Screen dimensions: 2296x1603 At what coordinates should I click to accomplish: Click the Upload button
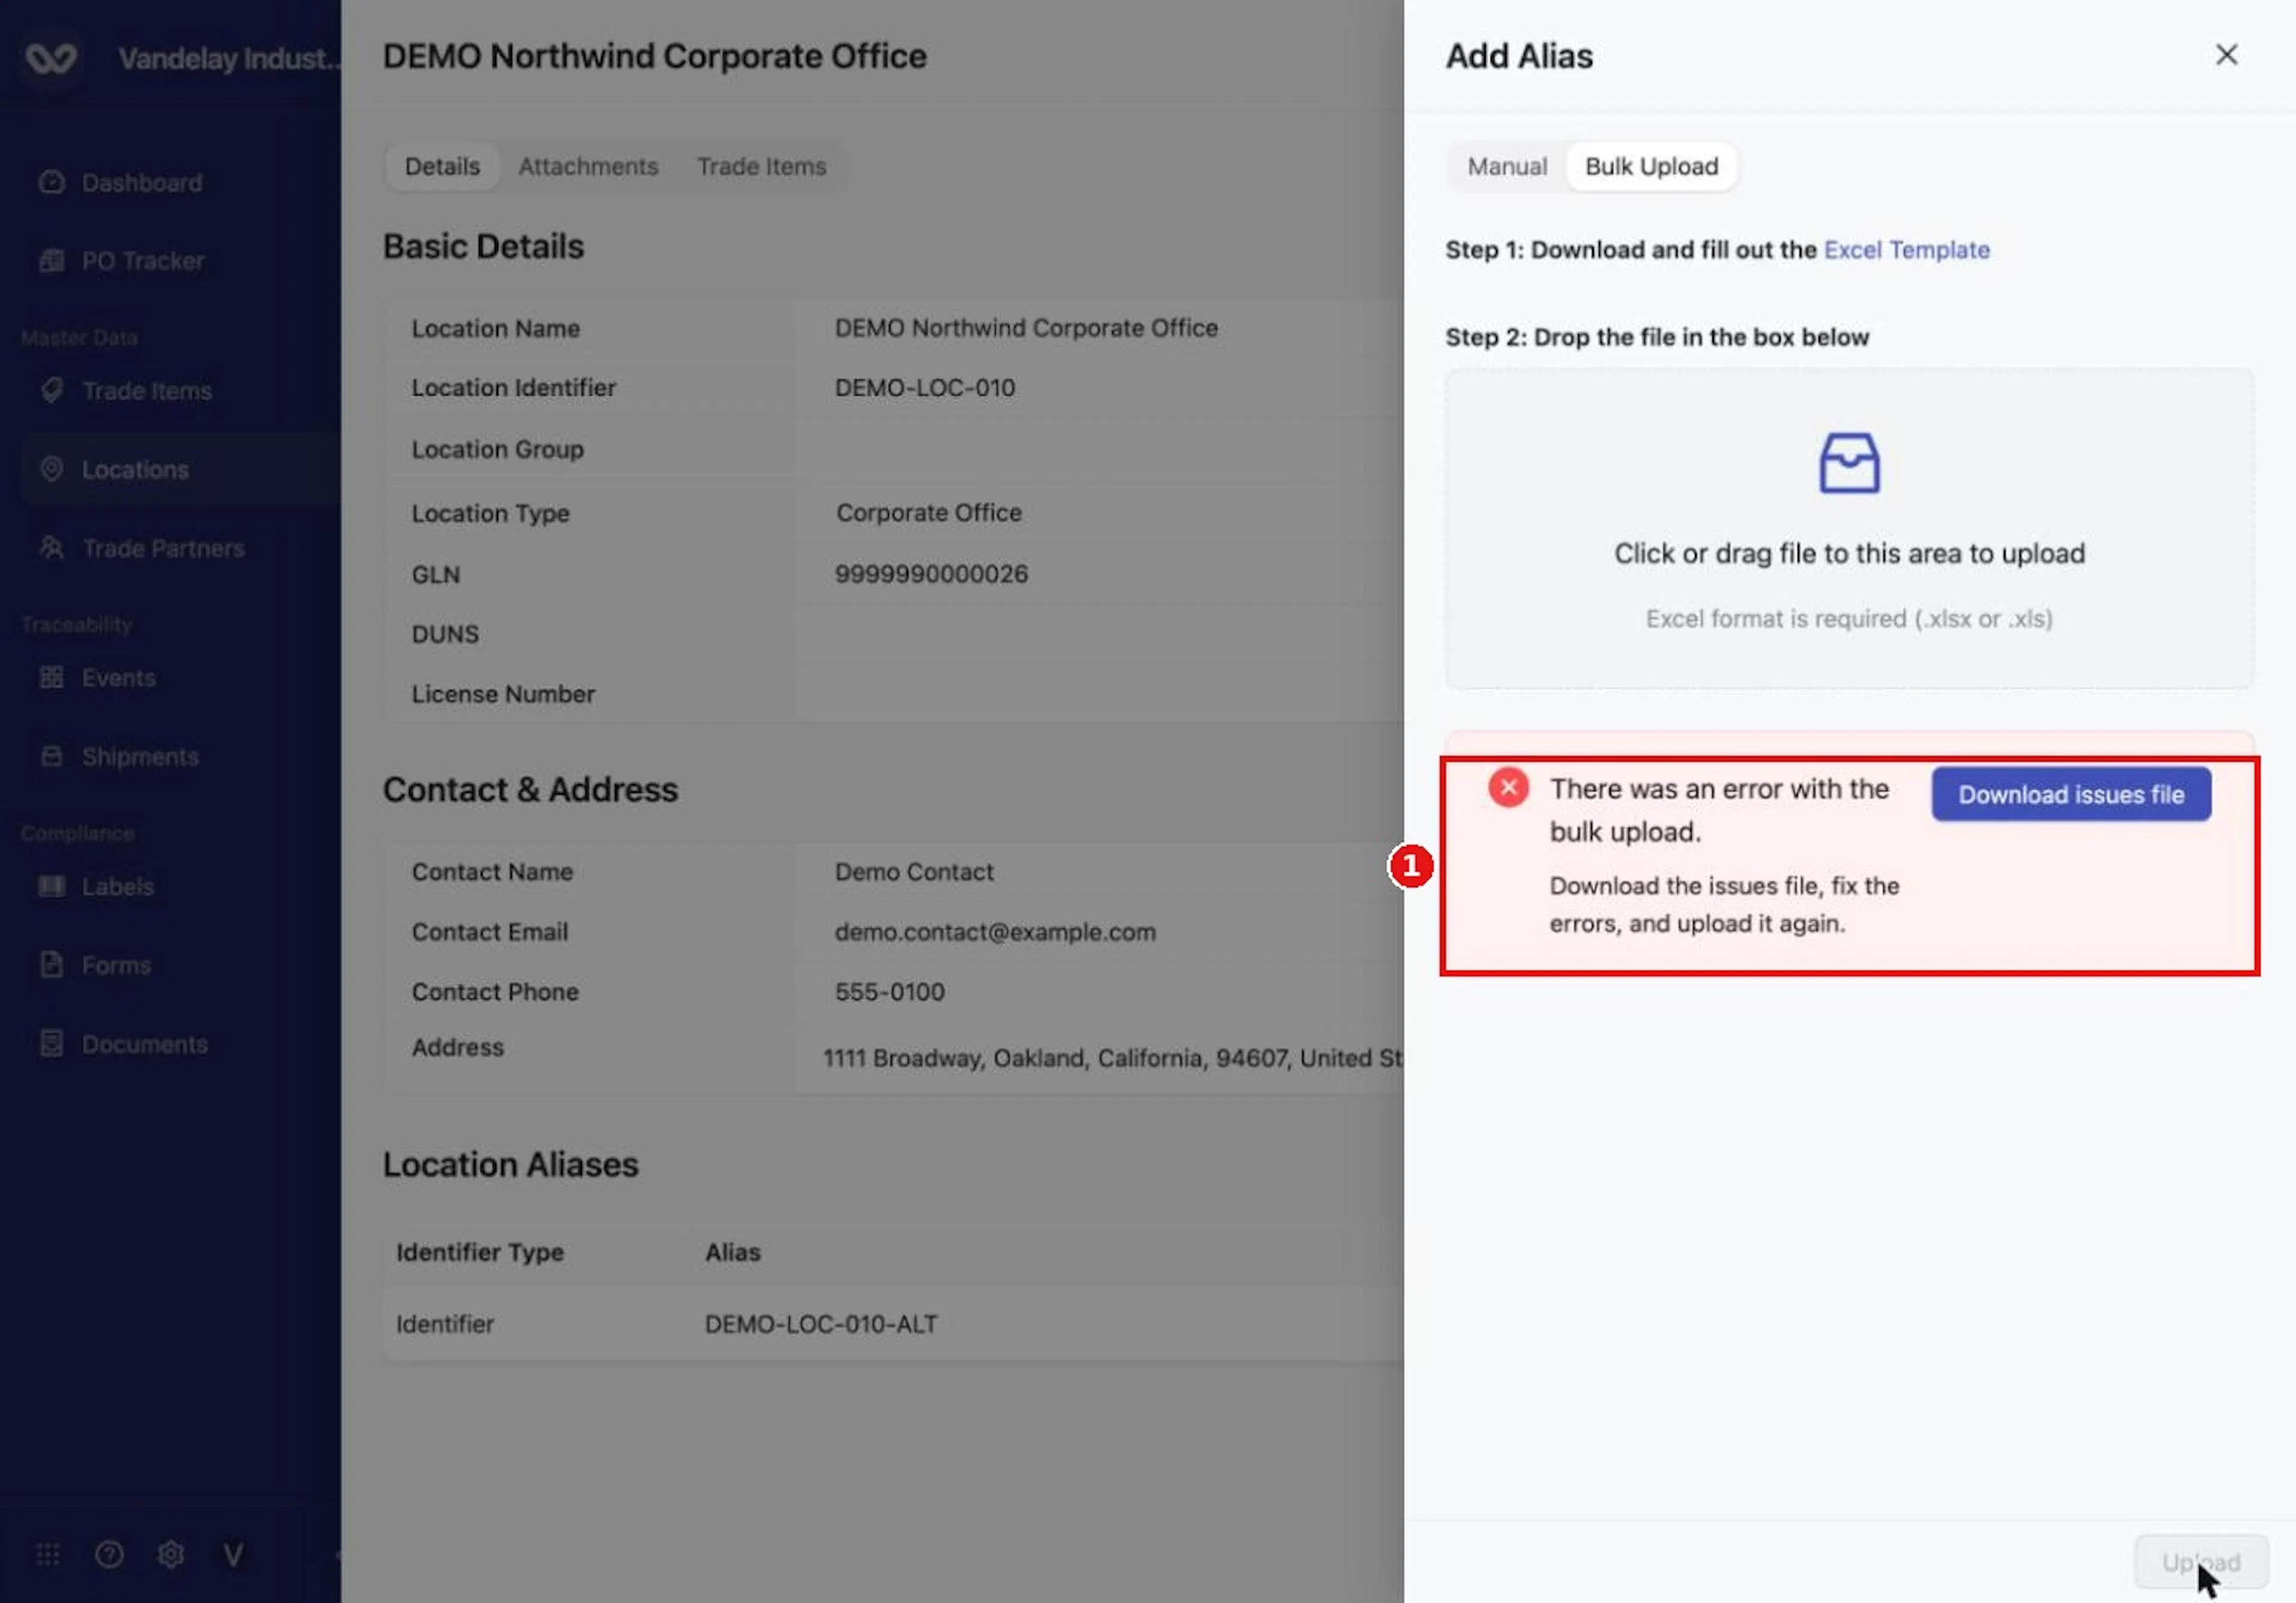click(x=2201, y=1561)
